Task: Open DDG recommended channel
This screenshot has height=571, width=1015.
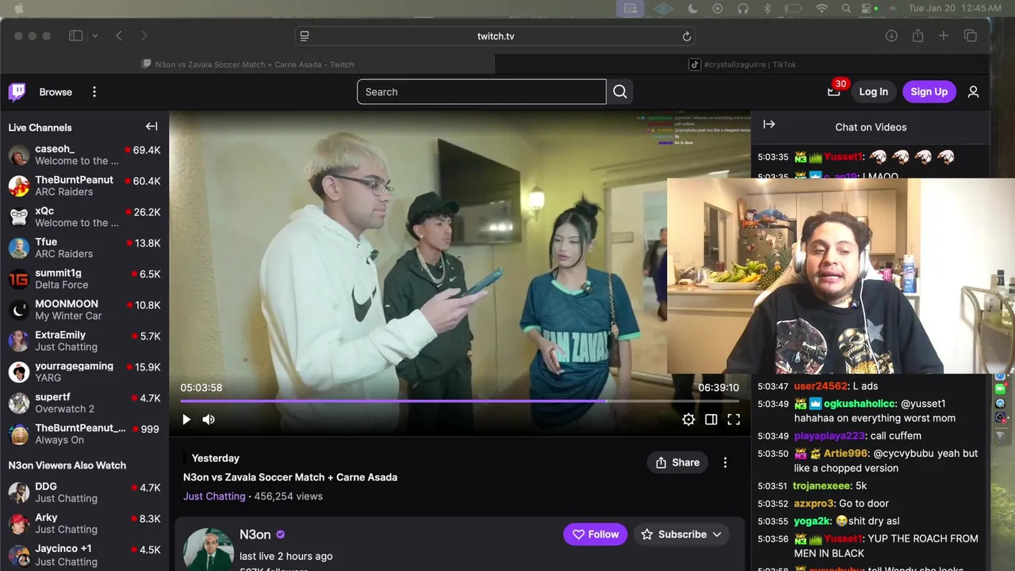Action: coord(84,492)
